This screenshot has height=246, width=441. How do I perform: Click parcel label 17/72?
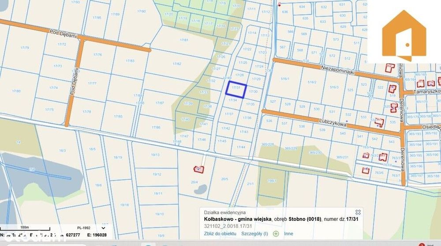click(x=62, y=44)
